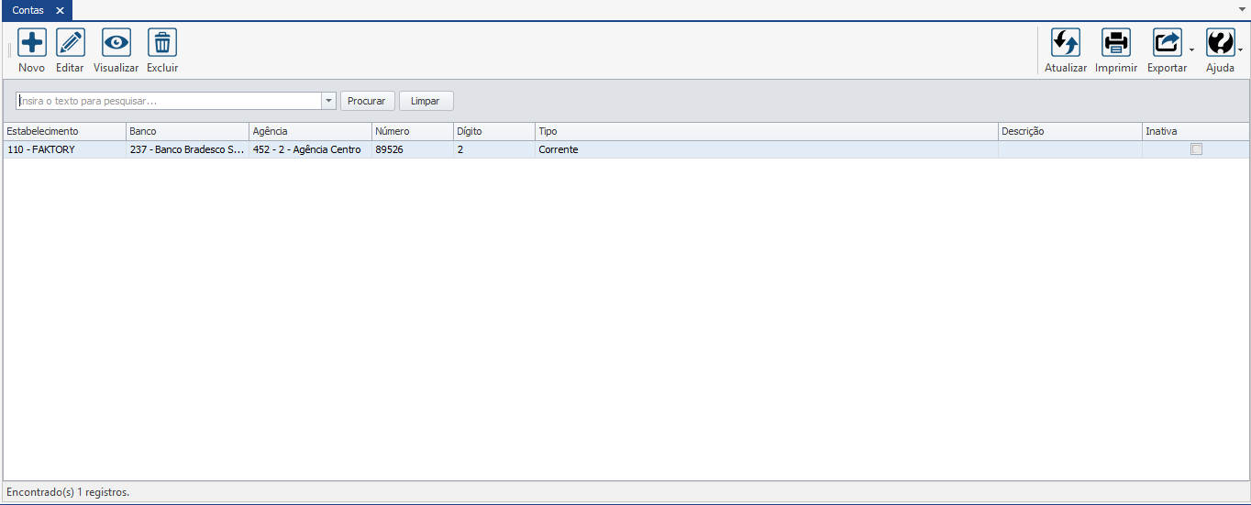Expand the search text dropdown arrow
1251x505 pixels.
point(328,101)
